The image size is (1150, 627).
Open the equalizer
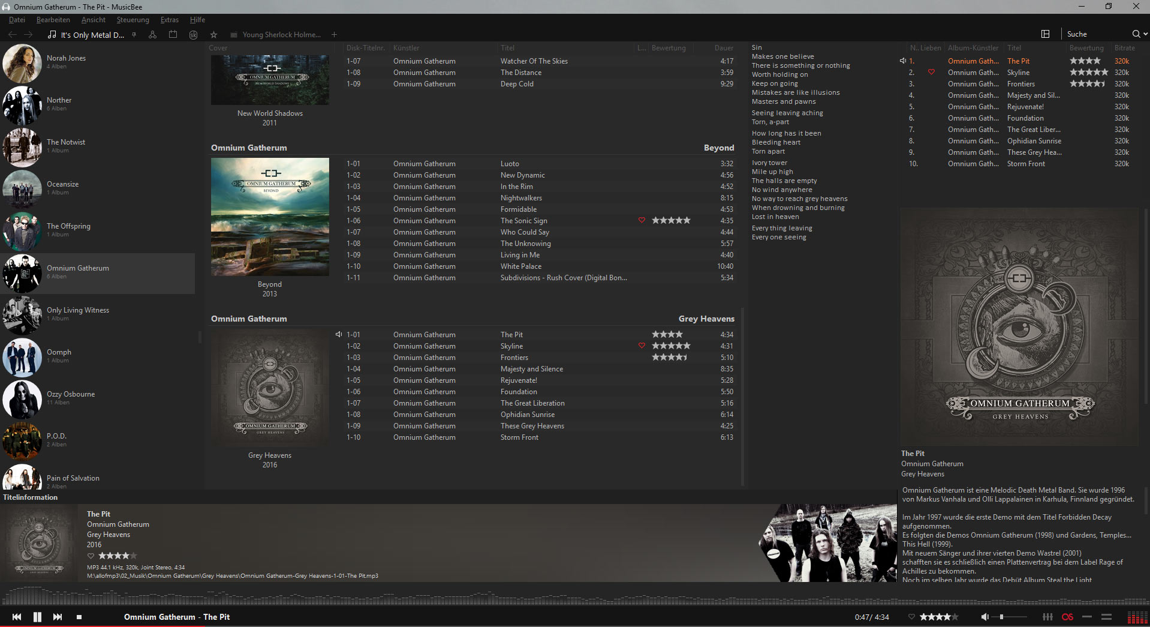(1047, 617)
